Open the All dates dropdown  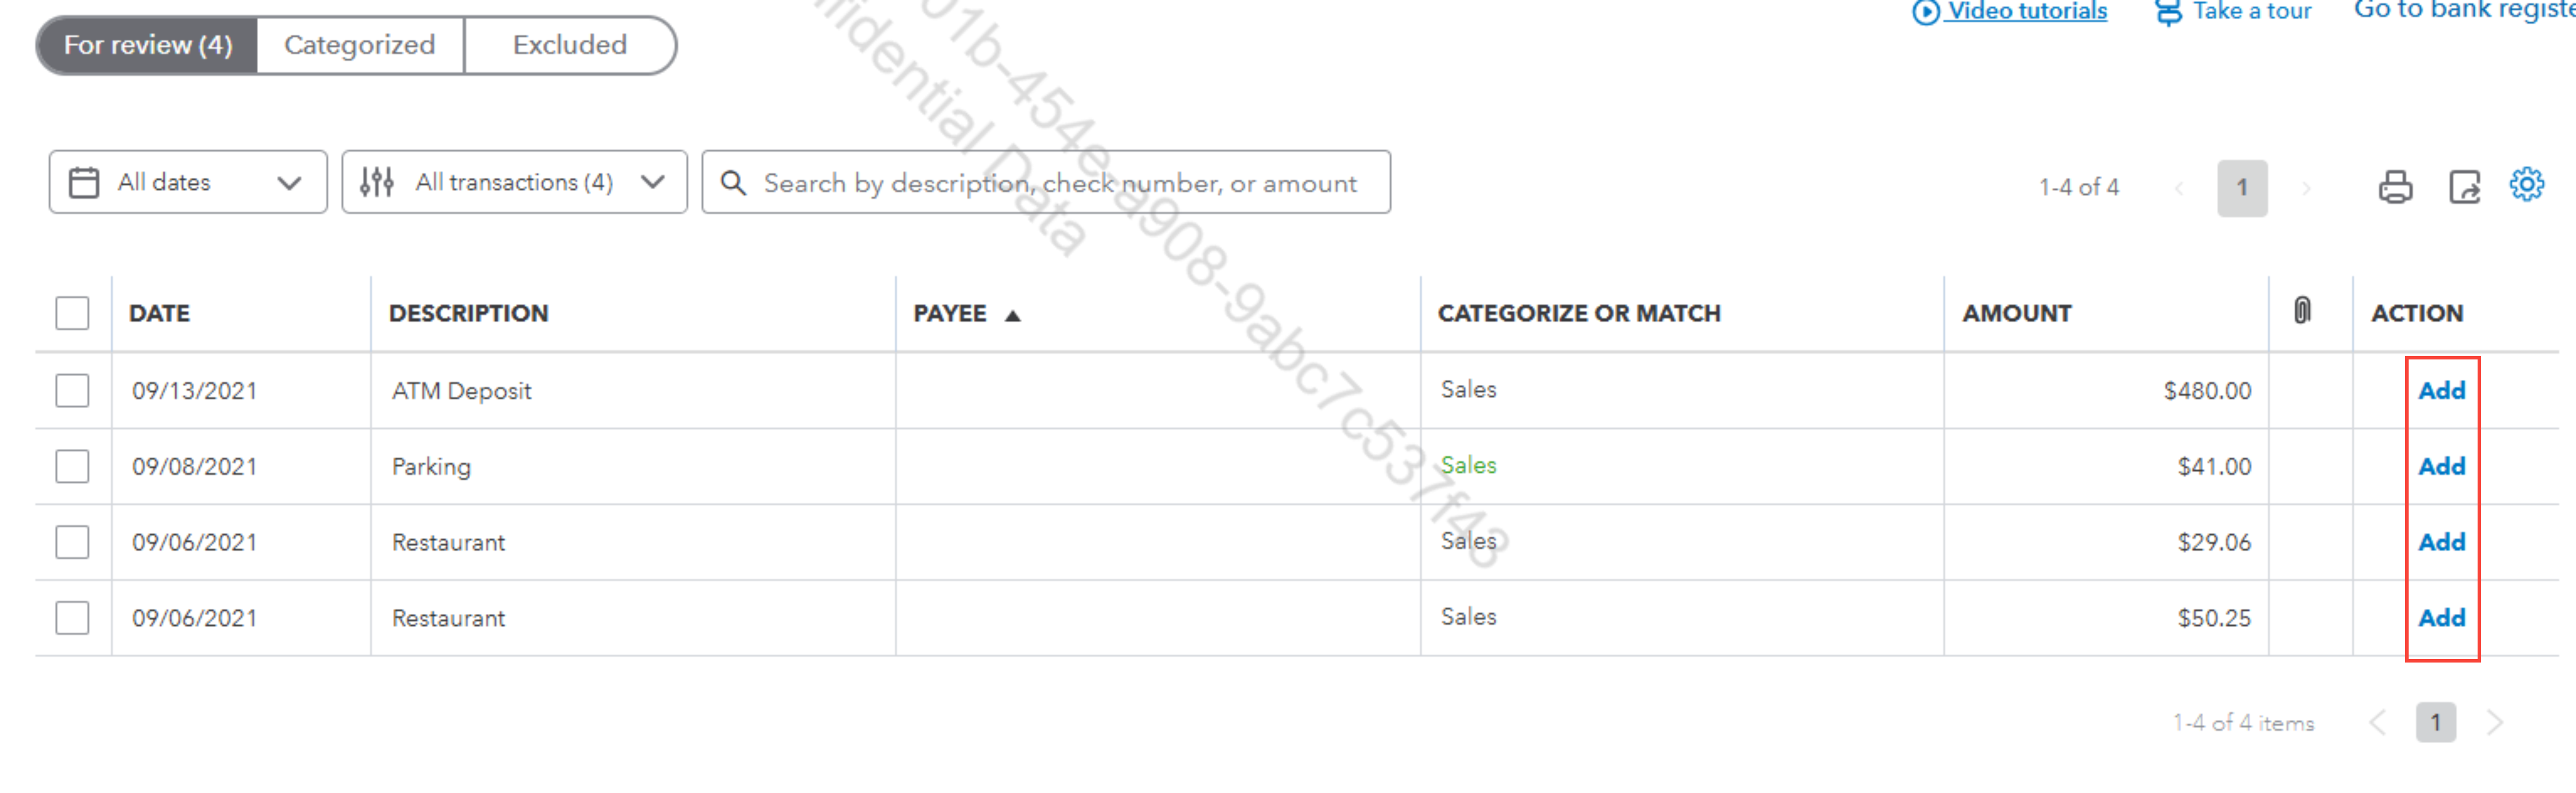point(188,182)
